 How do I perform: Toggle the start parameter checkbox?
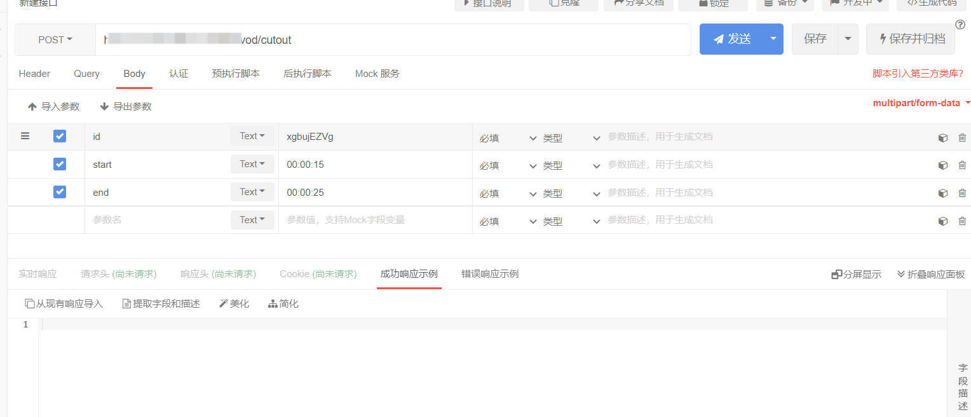(x=60, y=164)
